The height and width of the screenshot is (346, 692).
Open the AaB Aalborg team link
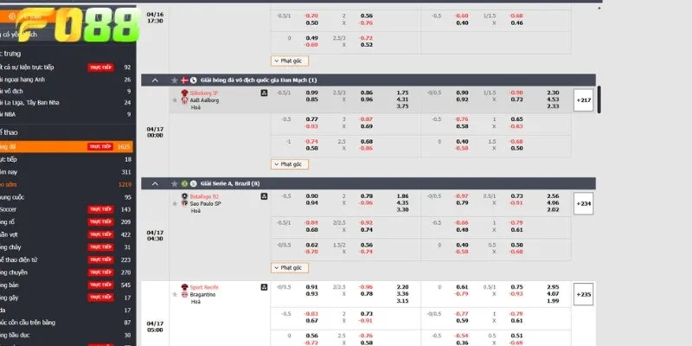point(204,100)
